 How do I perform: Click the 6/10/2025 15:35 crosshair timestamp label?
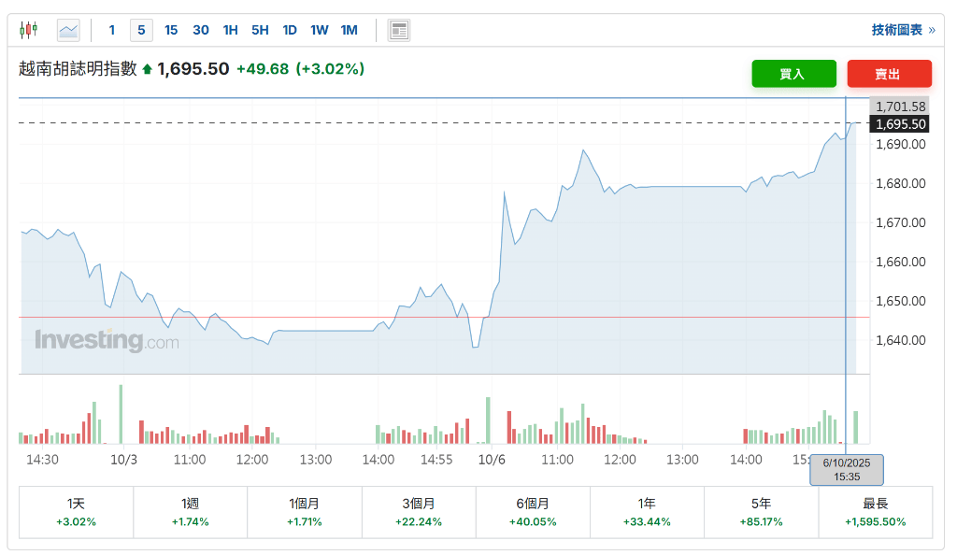(x=846, y=472)
